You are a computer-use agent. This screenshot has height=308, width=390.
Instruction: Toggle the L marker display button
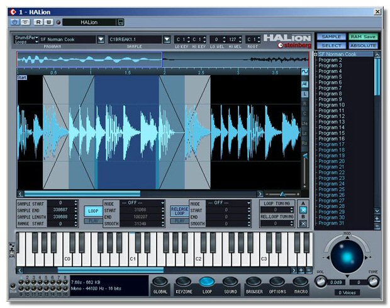tap(304, 94)
